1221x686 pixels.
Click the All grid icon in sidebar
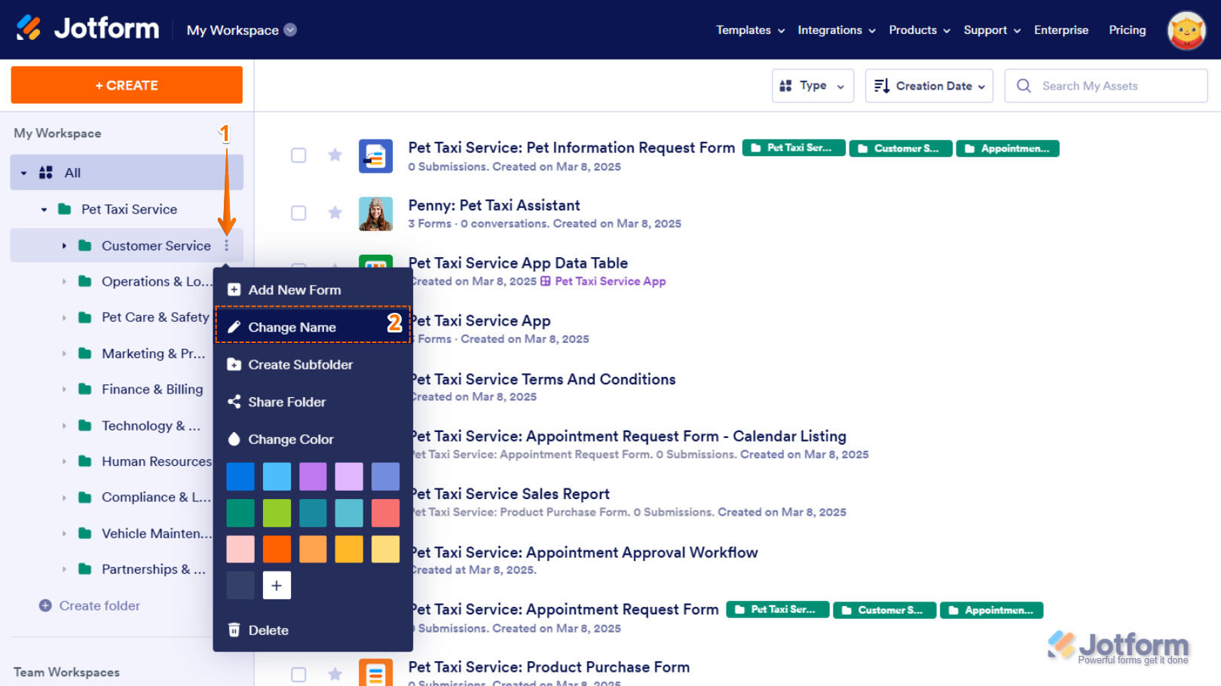pyautogui.click(x=46, y=173)
